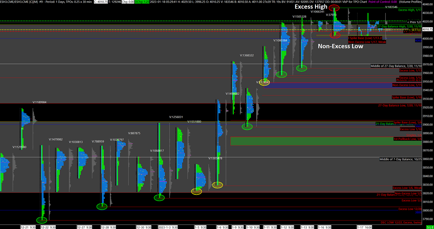Click the 3800.00 price axis label
The width and height of the screenshot is (434, 229).
[428, 211]
